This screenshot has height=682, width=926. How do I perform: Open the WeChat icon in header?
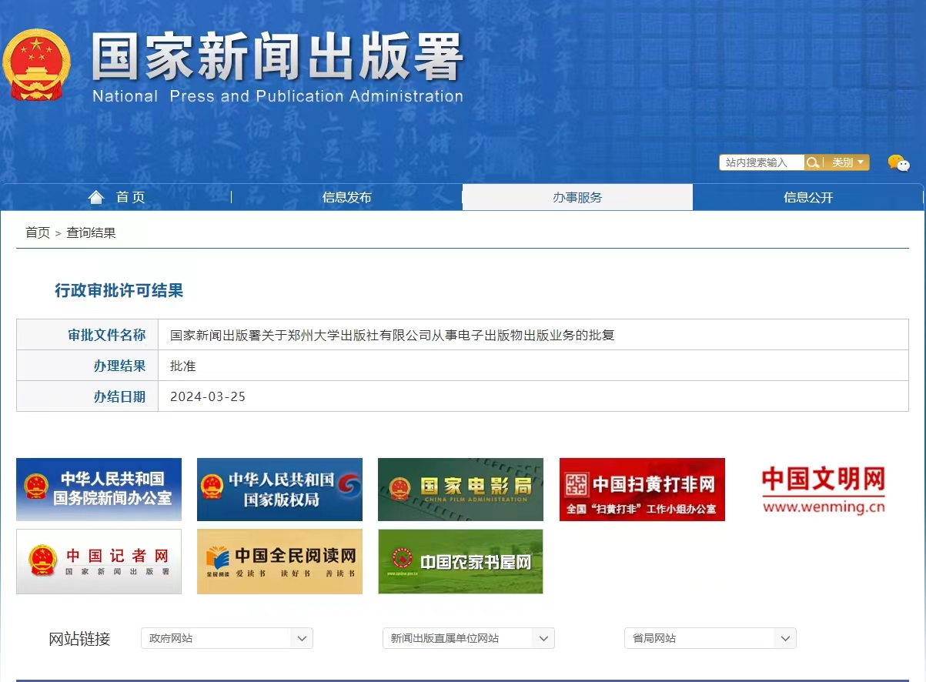point(898,162)
